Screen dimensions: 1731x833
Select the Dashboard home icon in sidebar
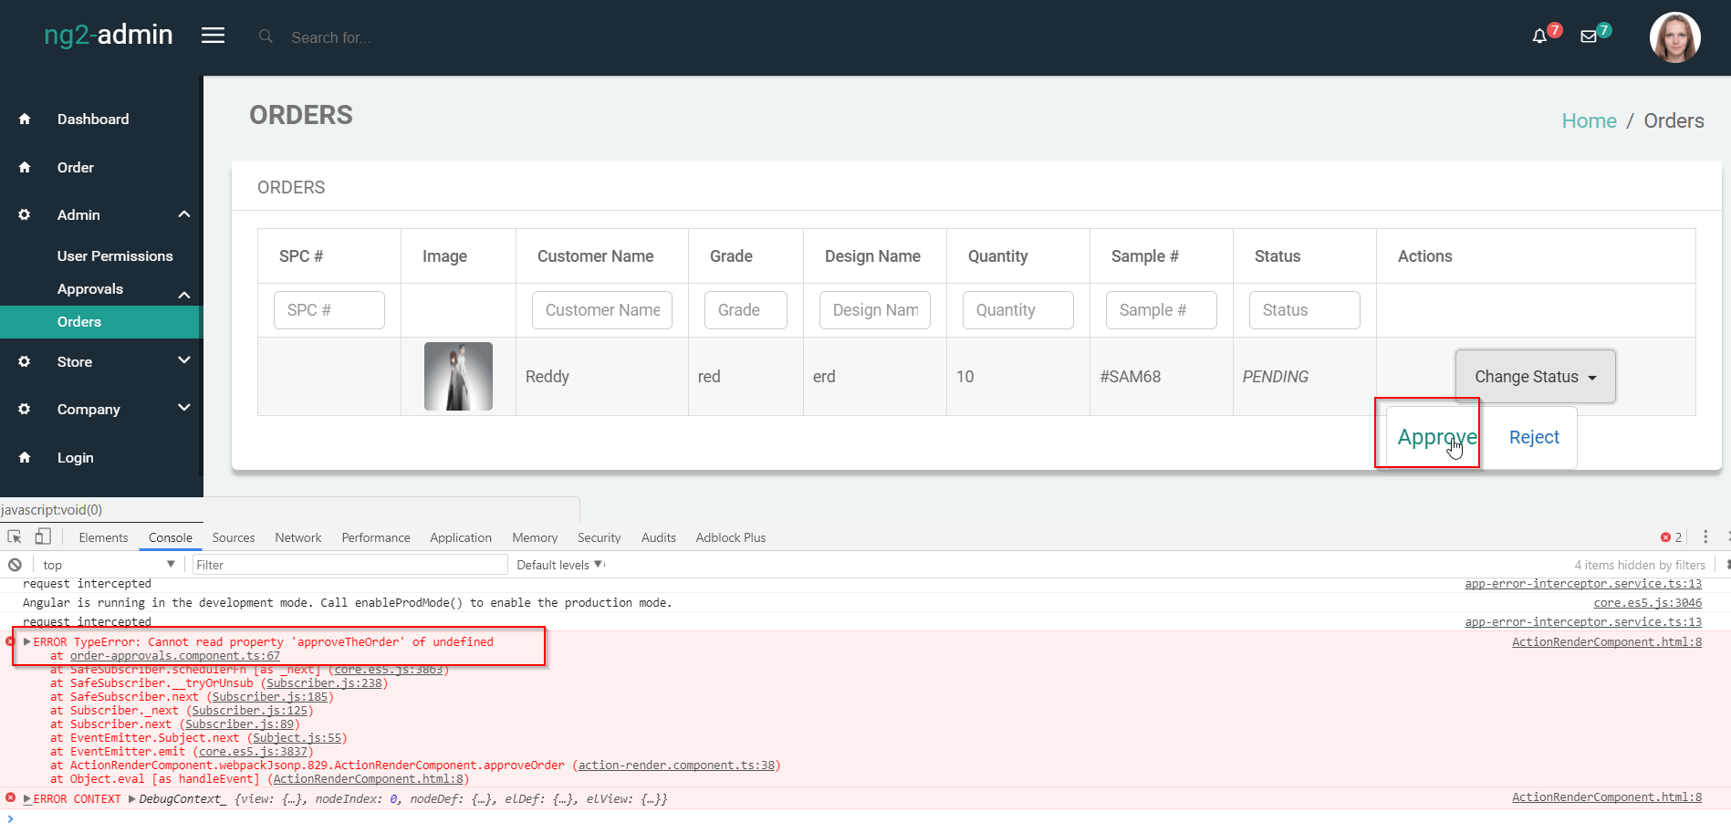tap(25, 119)
